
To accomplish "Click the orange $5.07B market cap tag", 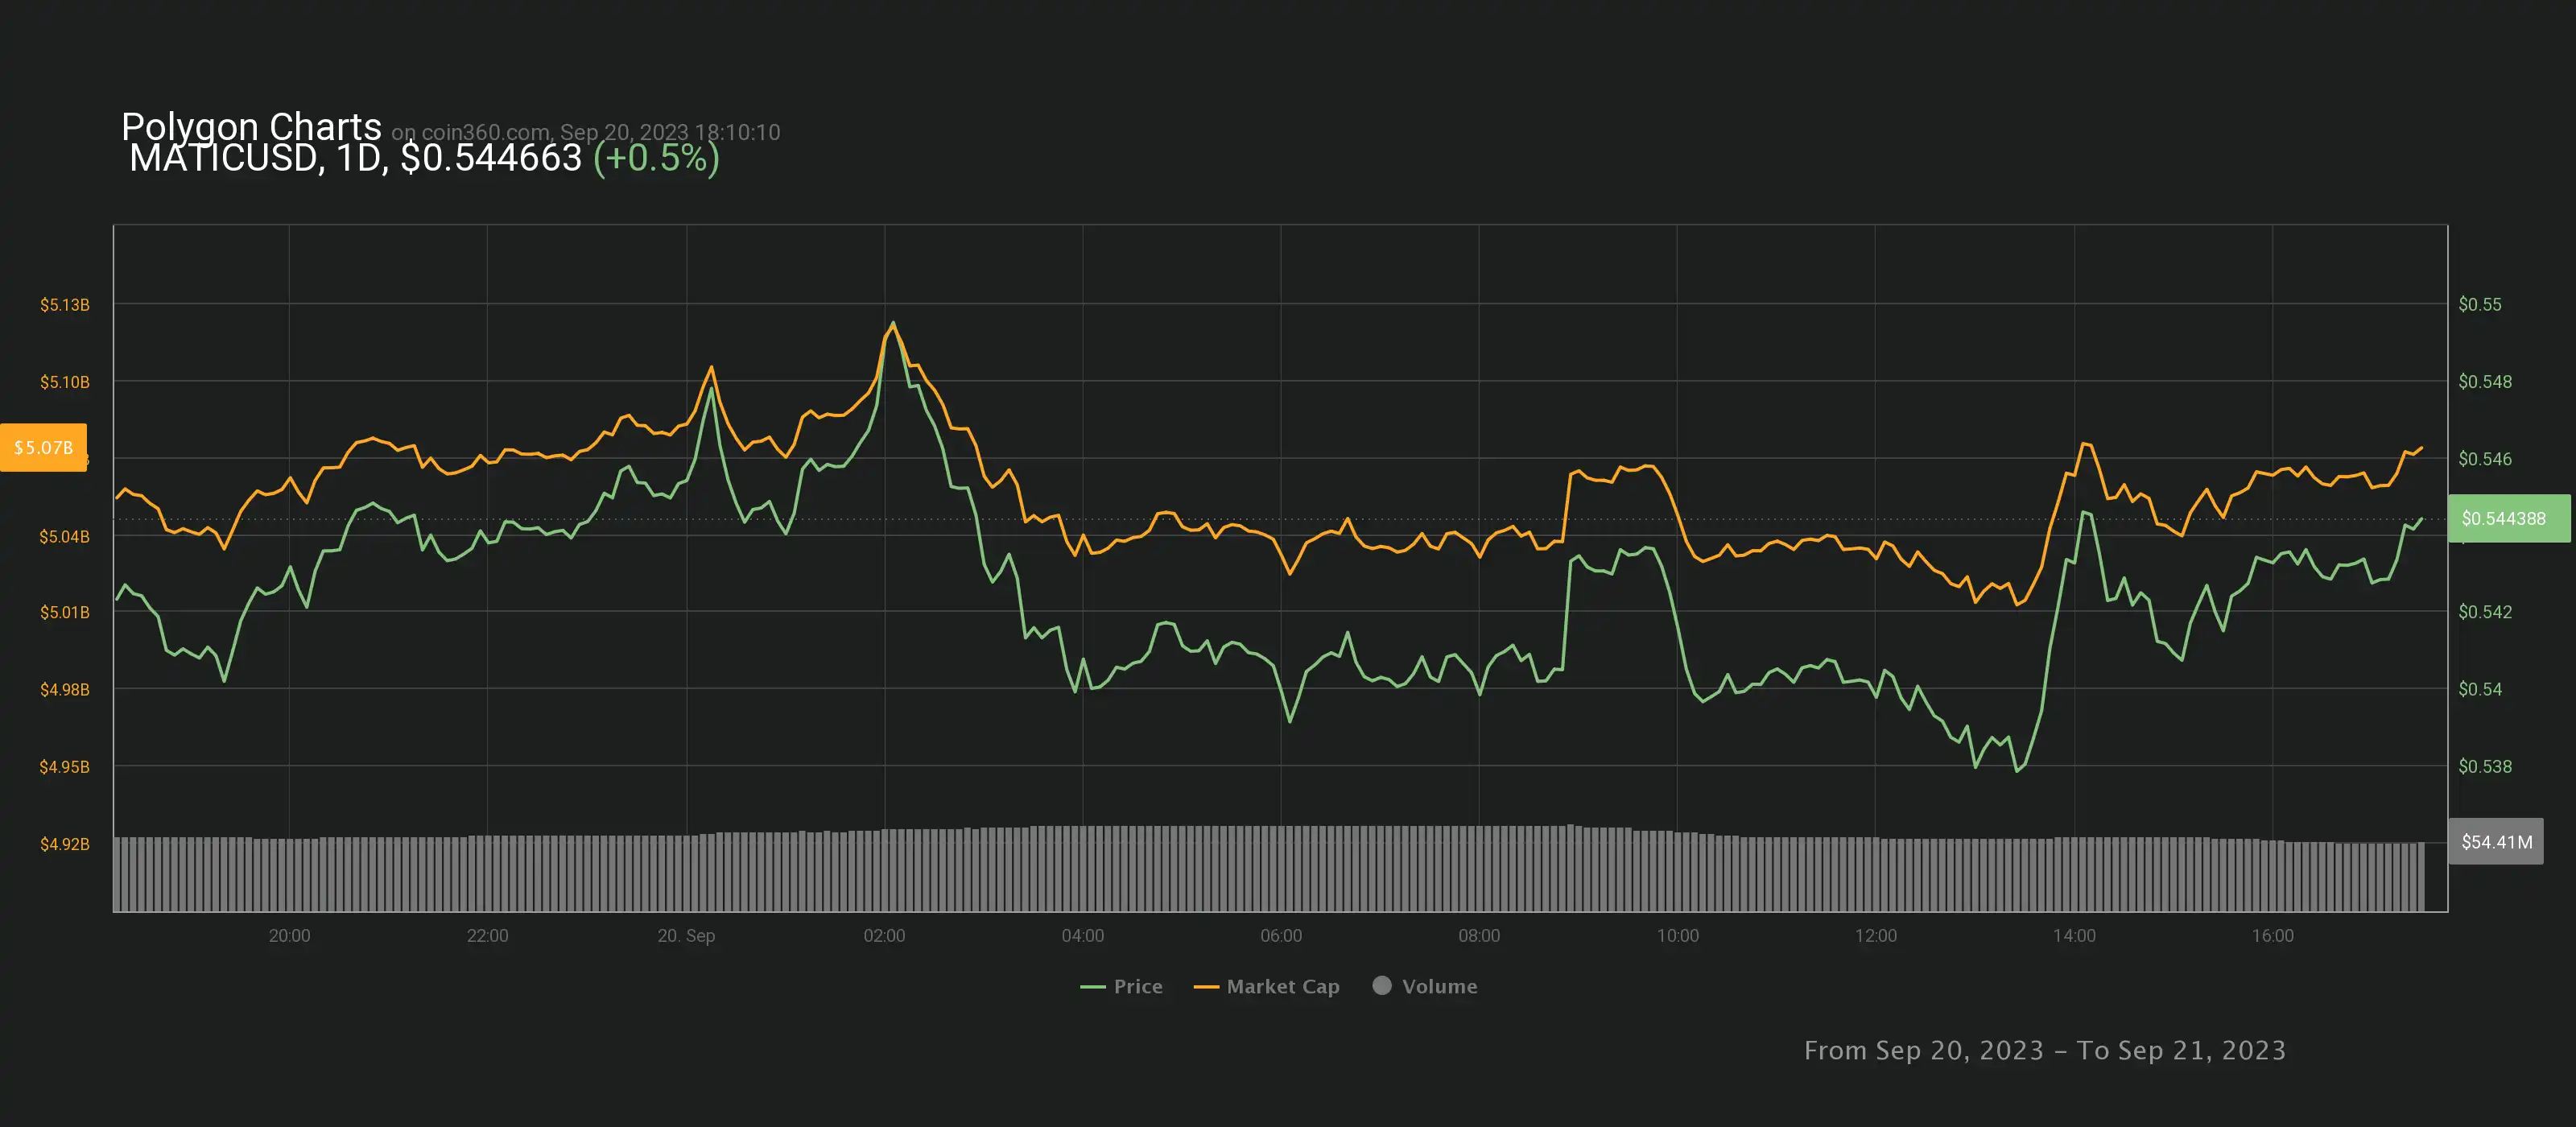I will click(44, 447).
